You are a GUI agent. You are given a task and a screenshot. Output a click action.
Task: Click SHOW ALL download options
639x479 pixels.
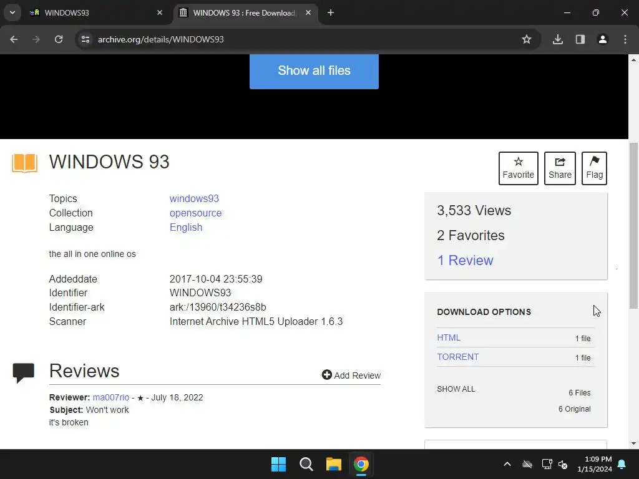456,389
